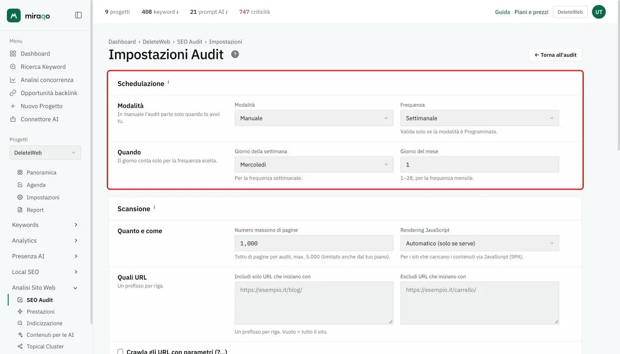Open the DeleteWeb project selector in sidebar
This screenshot has width=620, height=354.
(x=45, y=153)
